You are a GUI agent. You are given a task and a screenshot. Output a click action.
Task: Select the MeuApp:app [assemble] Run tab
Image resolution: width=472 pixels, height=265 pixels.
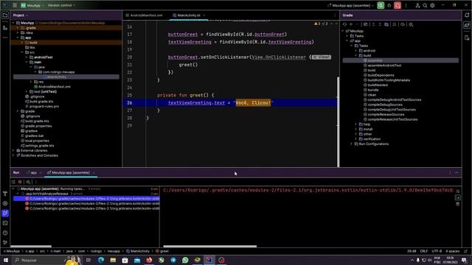point(71,173)
